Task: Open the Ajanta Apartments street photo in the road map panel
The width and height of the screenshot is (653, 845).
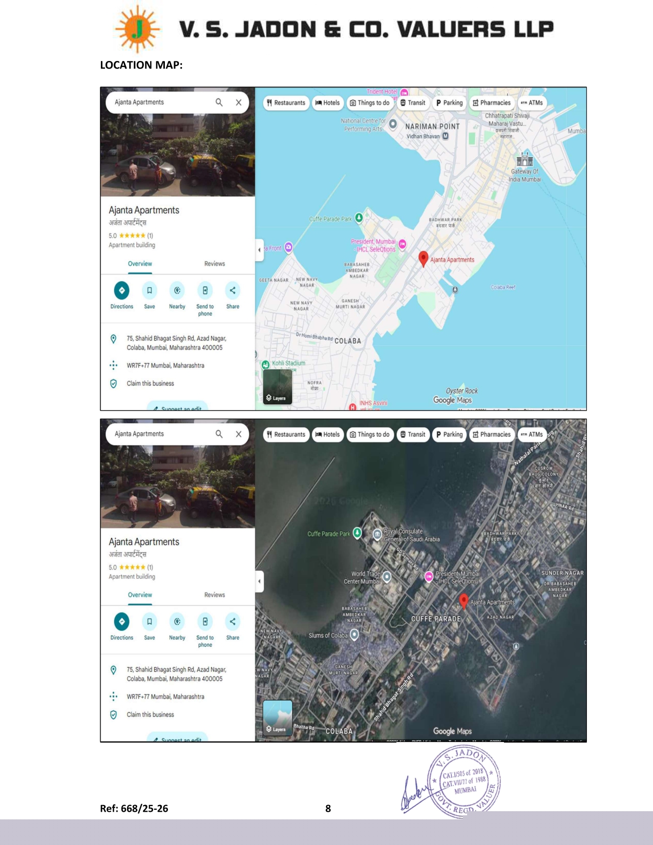Action: coord(178,155)
